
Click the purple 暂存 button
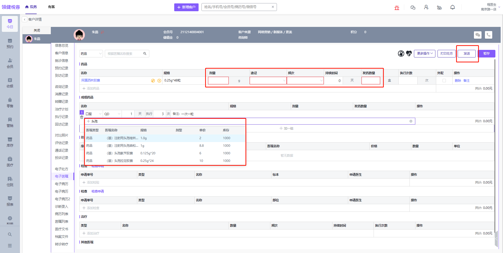pyautogui.click(x=486, y=54)
